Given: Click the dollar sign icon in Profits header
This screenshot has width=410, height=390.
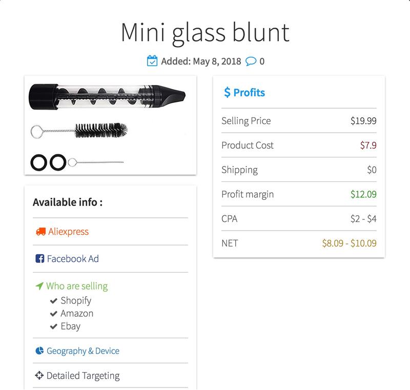Looking at the screenshot, I should click(x=227, y=92).
